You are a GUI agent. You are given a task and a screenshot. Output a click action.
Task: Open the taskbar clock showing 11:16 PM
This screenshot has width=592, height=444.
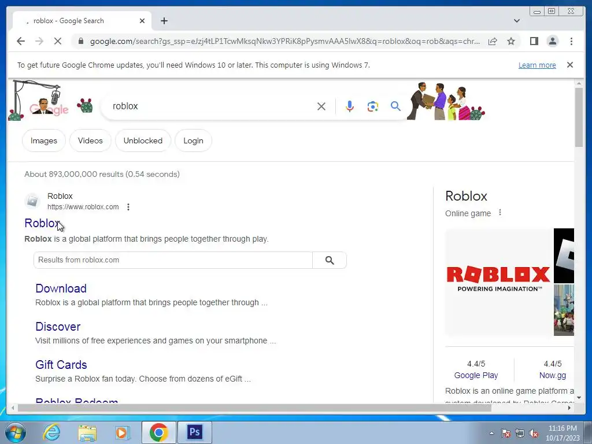coord(563,433)
